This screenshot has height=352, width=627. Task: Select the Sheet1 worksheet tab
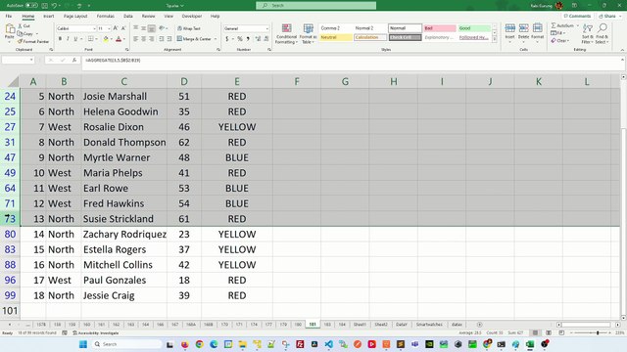(360, 325)
